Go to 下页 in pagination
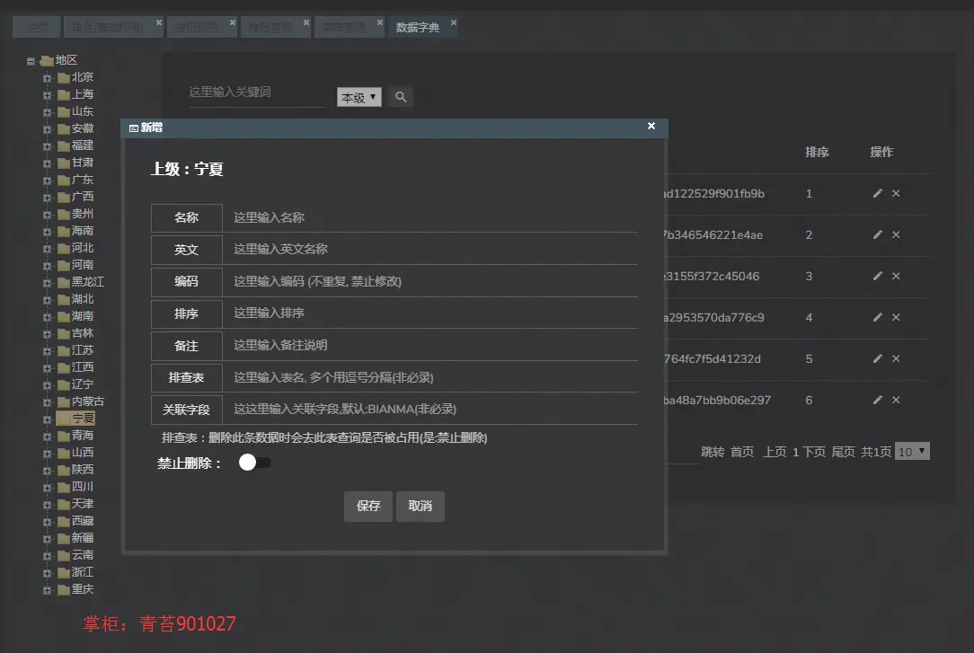 814,452
